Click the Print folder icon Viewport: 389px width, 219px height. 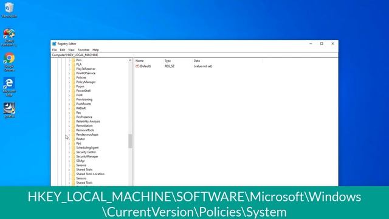tap(73, 95)
